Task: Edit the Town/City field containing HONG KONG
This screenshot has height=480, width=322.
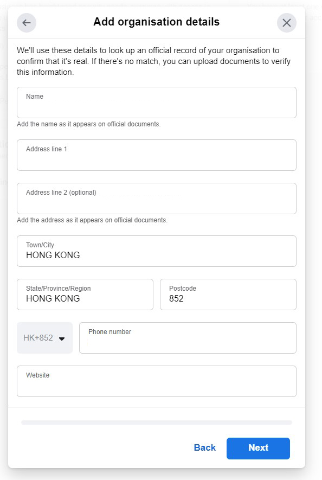Action: [157, 251]
